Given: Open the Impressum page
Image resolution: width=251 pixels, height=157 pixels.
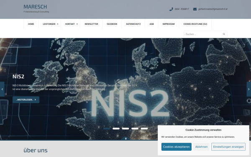Looking at the screenshot, I should (169, 24).
